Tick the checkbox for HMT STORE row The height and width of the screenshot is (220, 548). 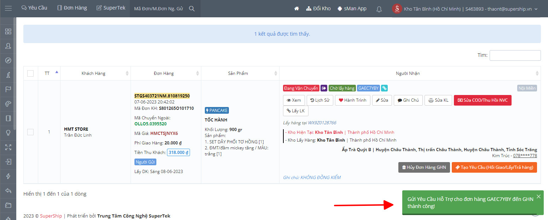[30, 132]
